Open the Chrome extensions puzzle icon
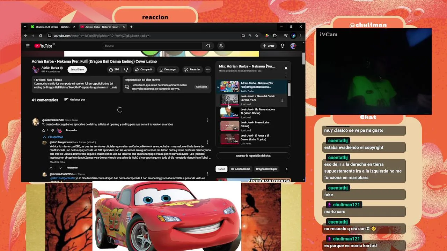The width and height of the screenshot is (447, 251). (275, 36)
